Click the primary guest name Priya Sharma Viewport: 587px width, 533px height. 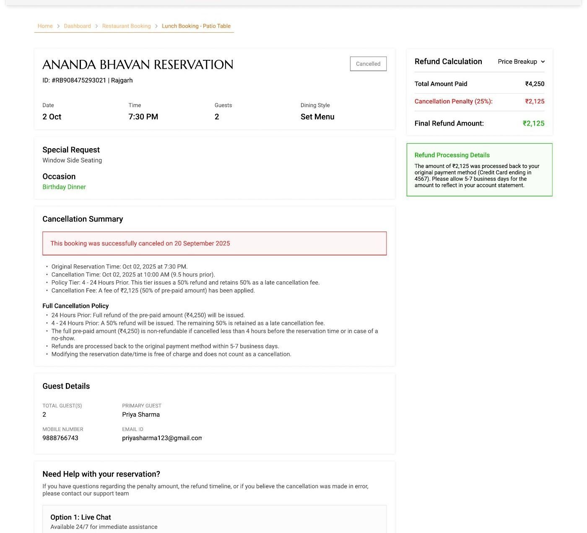click(141, 415)
